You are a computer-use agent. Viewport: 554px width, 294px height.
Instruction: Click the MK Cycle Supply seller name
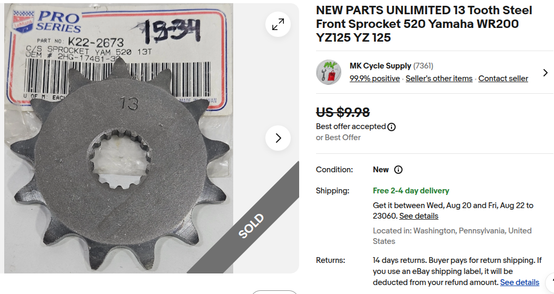[x=380, y=66]
